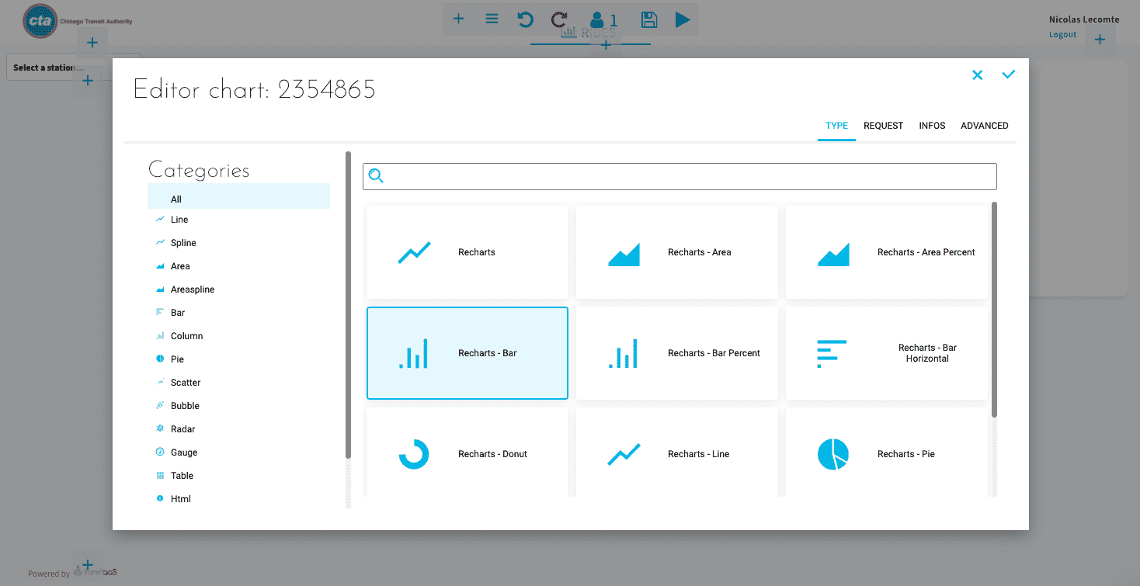Click the plus icon below Logout
Screen dimensions: 1140x586
click(1100, 40)
